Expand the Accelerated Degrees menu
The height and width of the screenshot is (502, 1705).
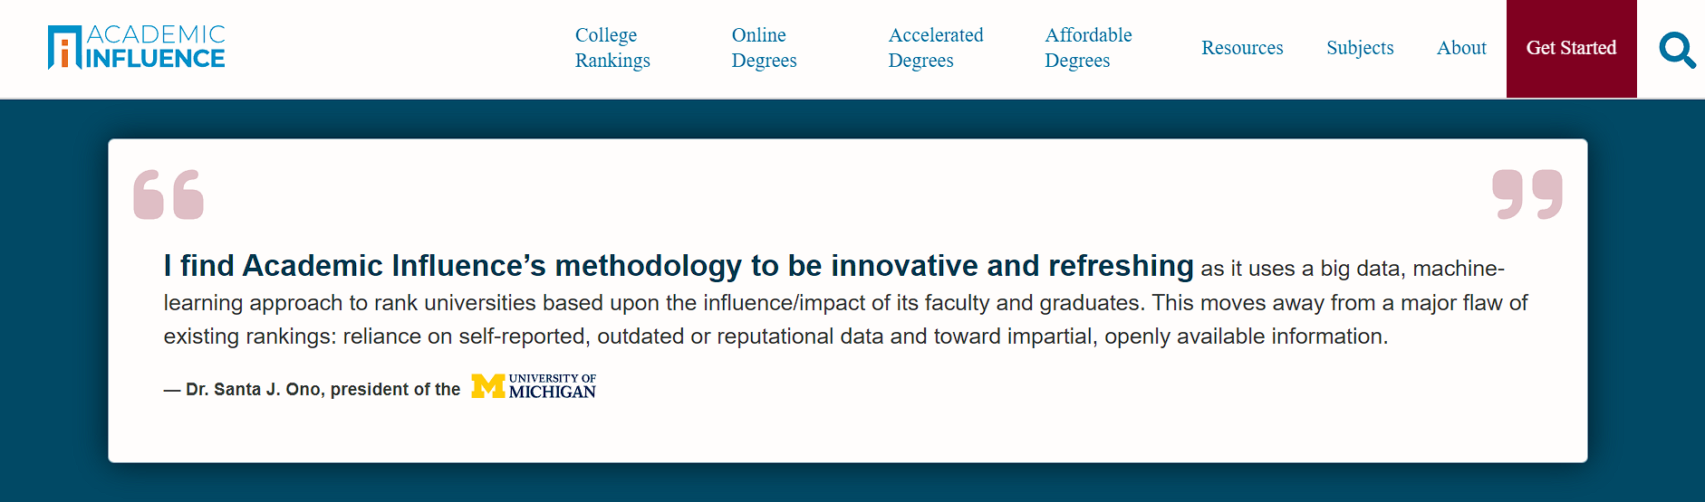click(x=935, y=48)
